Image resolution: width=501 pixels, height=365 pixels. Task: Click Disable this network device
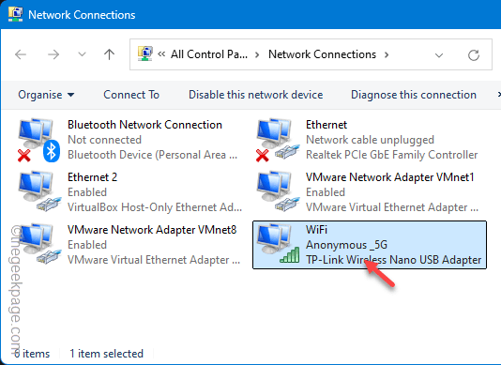point(255,95)
